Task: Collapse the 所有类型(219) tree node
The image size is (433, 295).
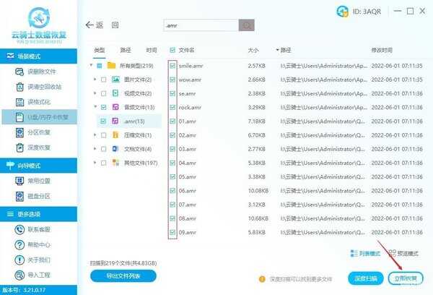Action: tap(91, 66)
